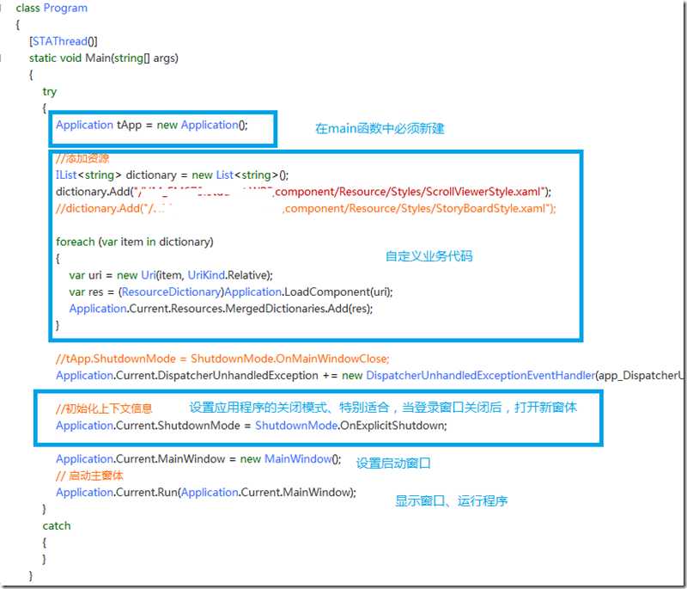Click the orange "//添加资源" comment
The height and width of the screenshot is (589, 687).
(82, 158)
